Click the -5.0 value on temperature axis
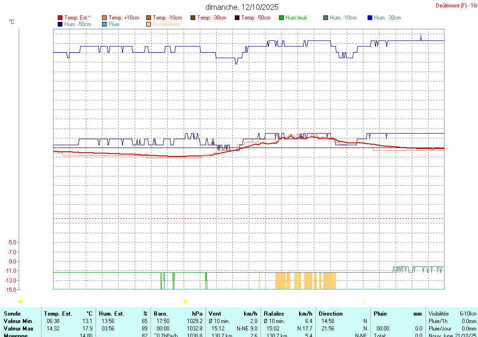 click(12, 243)
